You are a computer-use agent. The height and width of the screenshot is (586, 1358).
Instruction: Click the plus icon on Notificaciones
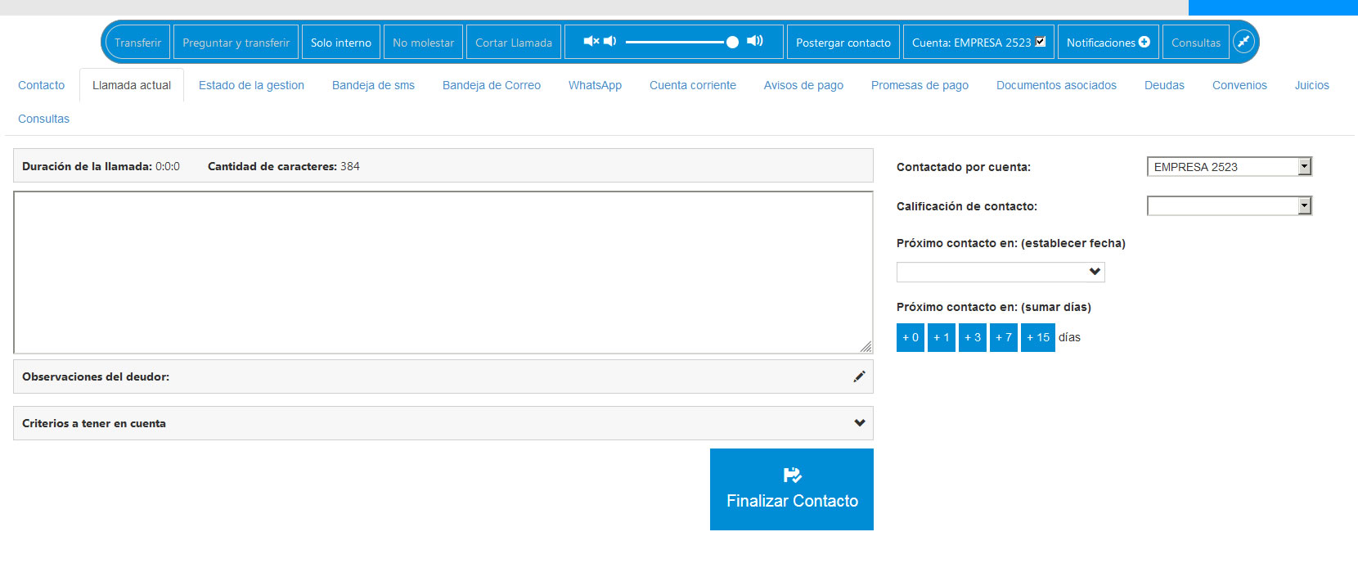click(x=1144, y=42)
